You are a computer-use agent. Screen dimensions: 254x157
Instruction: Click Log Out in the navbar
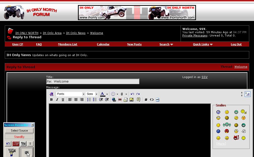(x=236, y=44)
